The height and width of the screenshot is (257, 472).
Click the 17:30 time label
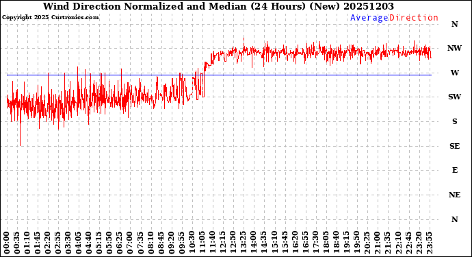pyautogui.click(x=315, y=243)
